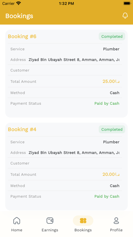Tap Completed badge on Booking #4
Screen dimensions: 133x237
click(x=112, y=129)
